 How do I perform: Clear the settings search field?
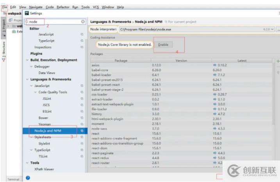[x=83, y=22]
